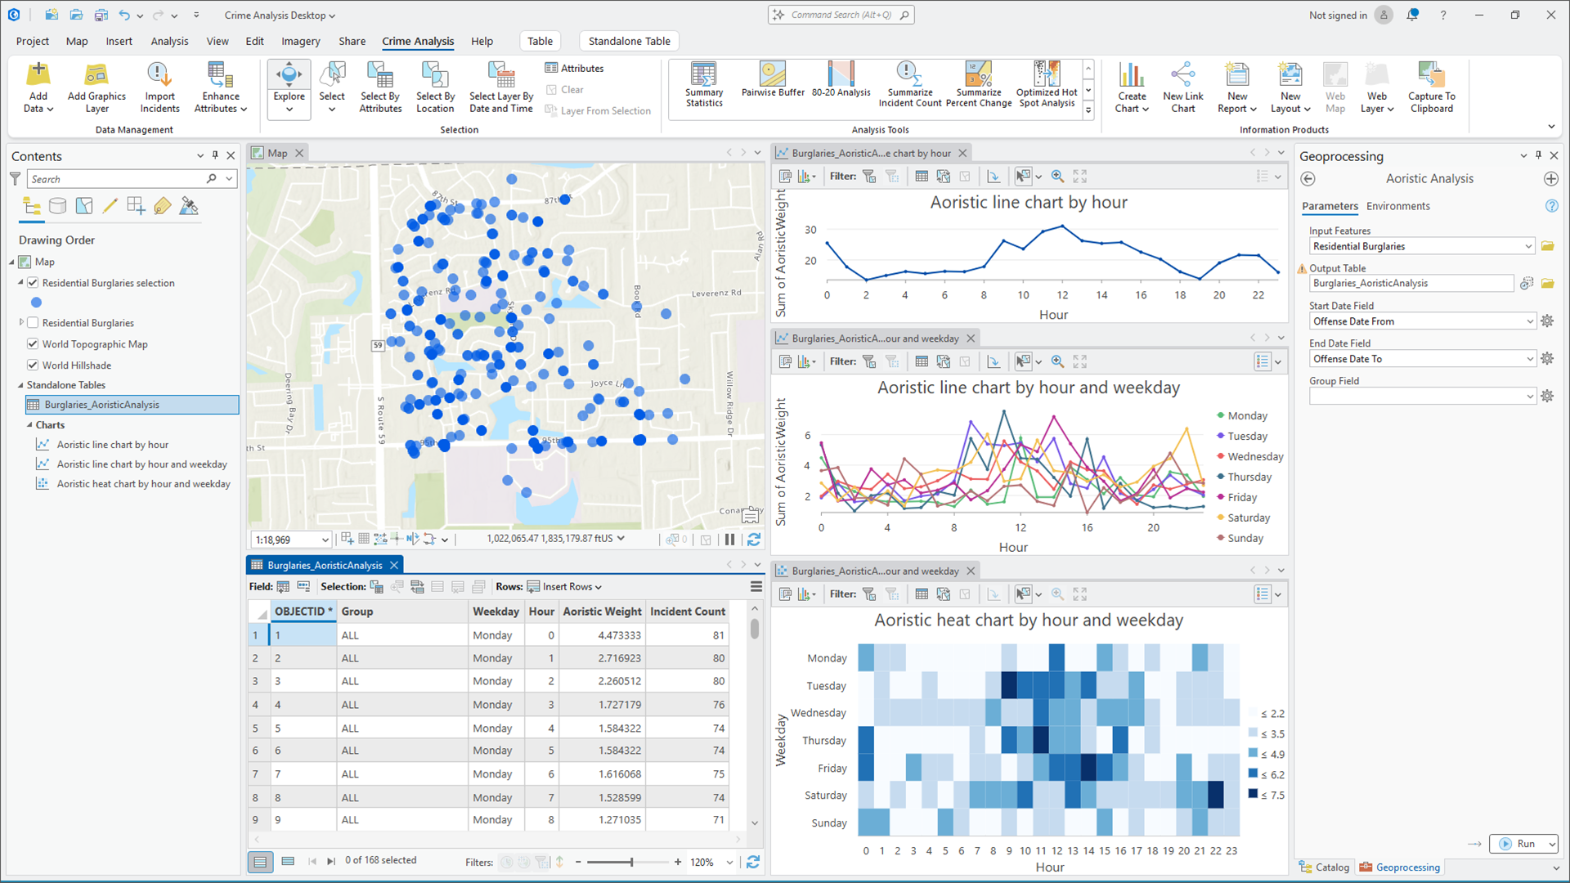Viewport: 1570px width, 883px height.
Task: Open the End Date Field dropdown
Action: [x=1529, y=359]
